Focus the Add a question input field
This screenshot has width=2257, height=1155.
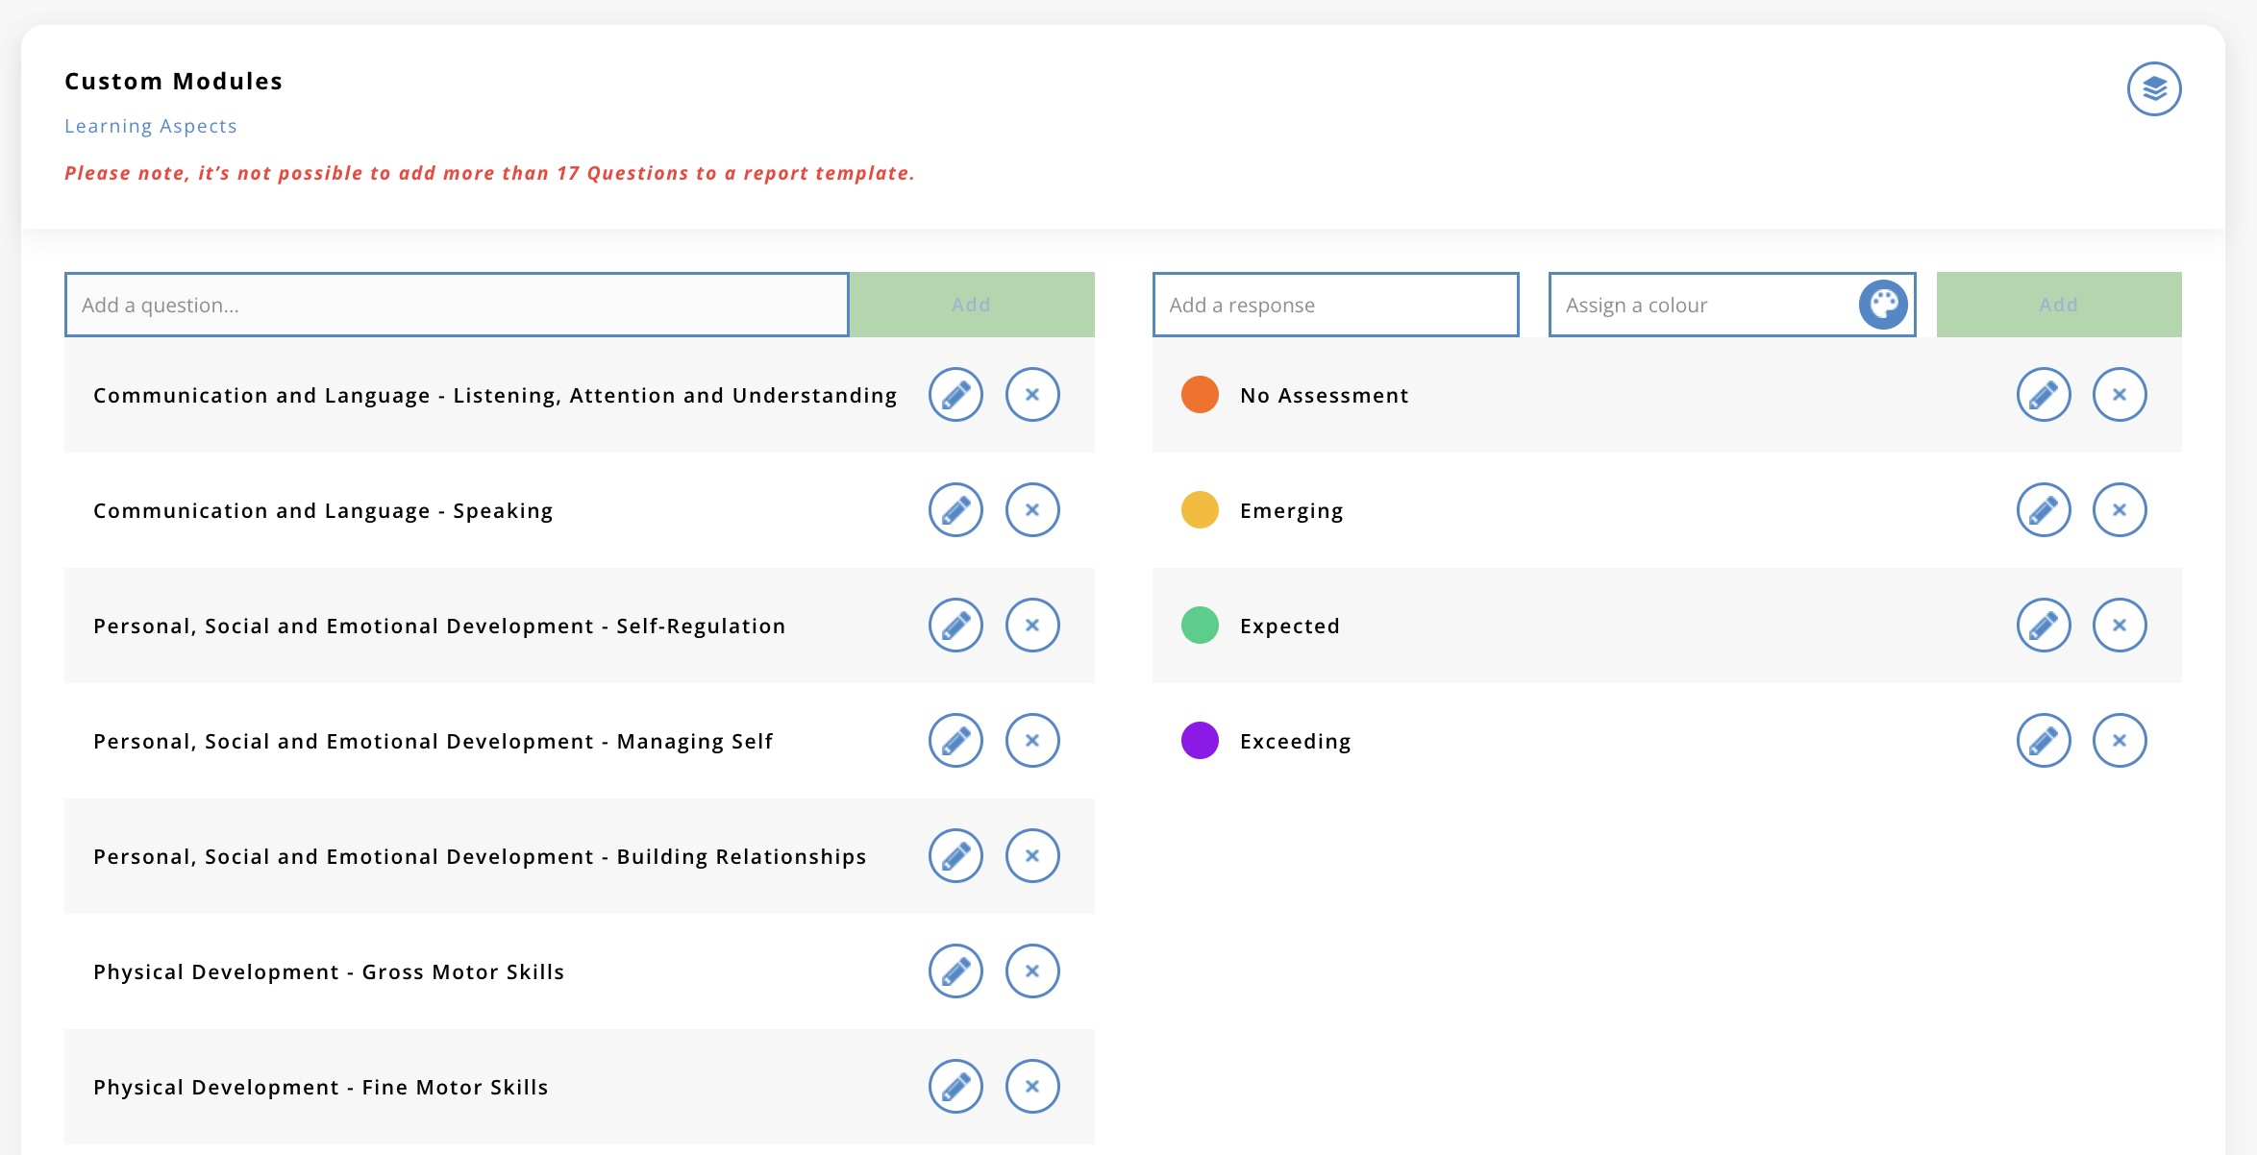point(457,305)
